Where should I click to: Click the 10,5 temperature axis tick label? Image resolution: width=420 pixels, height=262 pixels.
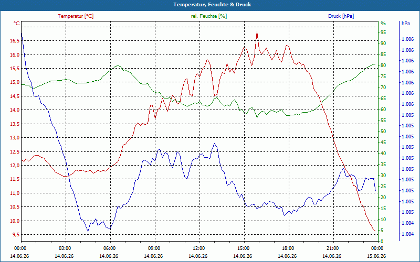click(x=15, y=207)
